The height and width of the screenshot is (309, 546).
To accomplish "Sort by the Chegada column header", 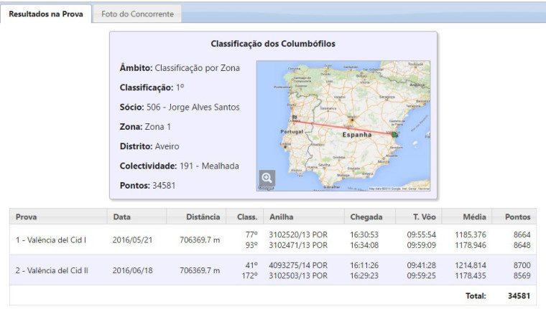I will point(366,217).
